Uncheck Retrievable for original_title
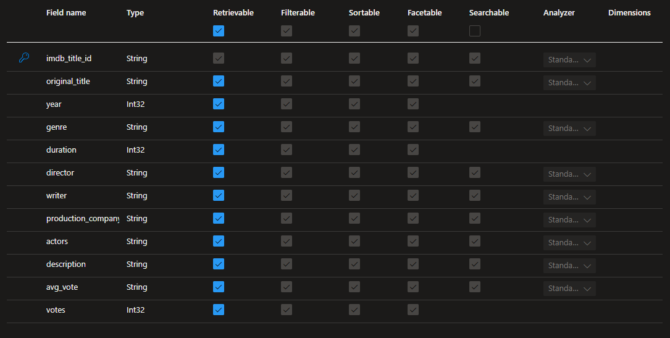Image resolution: width=670 pixels, height=338 pixels. click(x=219, y=81)
